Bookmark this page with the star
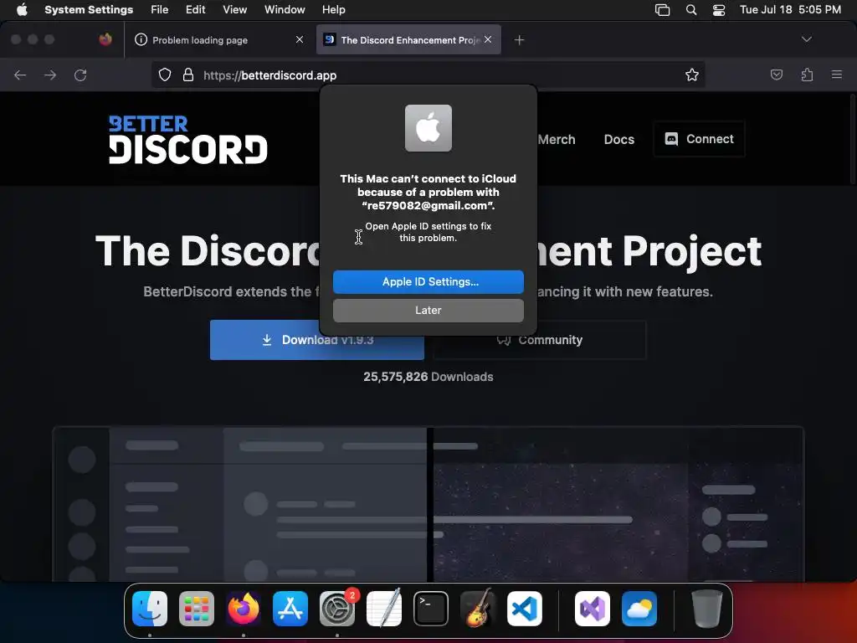The width and height of the screenshot is (857, 643). click(692, 75)
